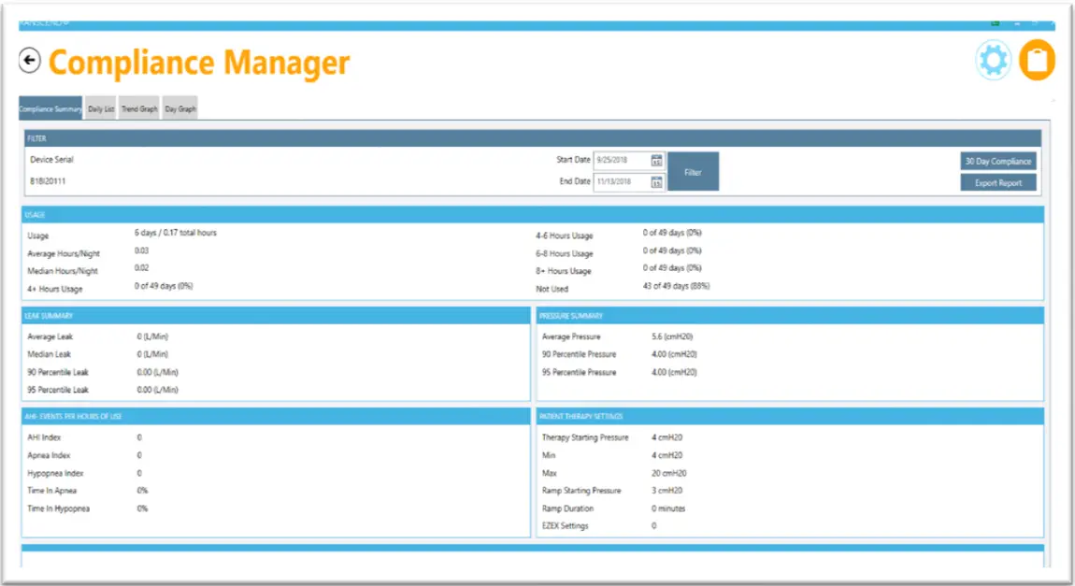Select device serial value 818I20111
The image size is (1075, 586).
(48, 181)
